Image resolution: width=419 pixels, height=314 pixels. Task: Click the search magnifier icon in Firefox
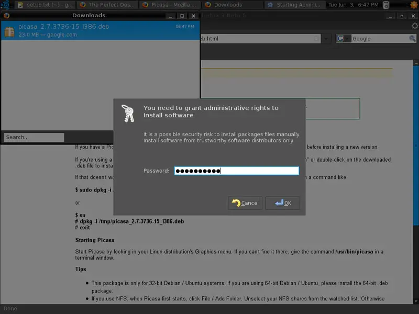tap(412, 39)
